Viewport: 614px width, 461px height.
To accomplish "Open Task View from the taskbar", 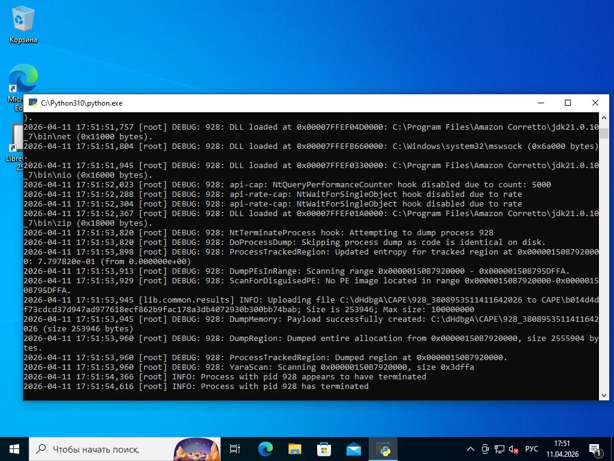I will pyautogui.click(x=235, y=449).
